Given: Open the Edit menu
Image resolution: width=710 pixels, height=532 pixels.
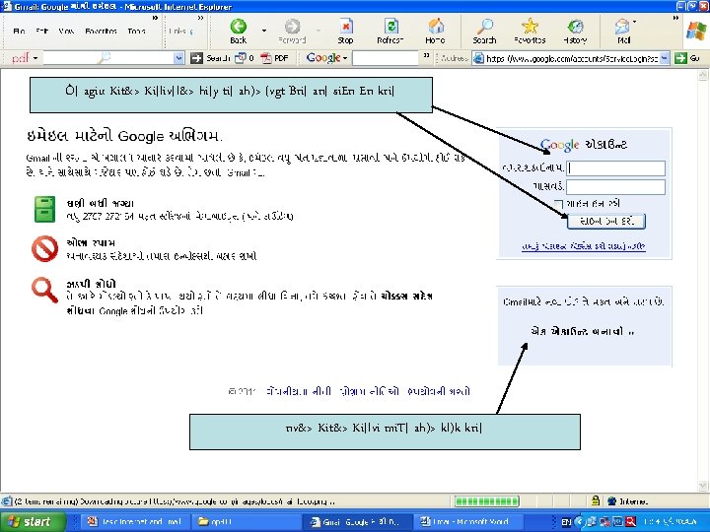Looking at the screenshot, I should point(41,31).
